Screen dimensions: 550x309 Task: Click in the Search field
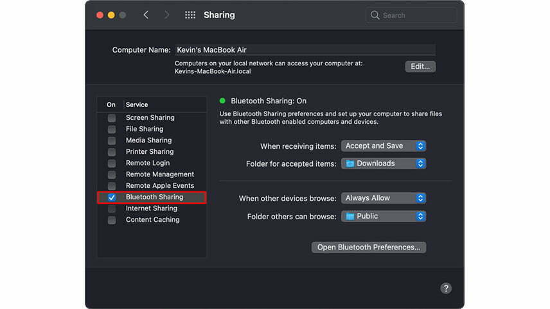[x=411, y=15]
